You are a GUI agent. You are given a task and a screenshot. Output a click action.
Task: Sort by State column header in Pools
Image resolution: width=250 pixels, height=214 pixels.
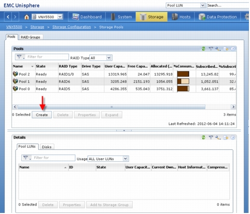[x=47, y=66]
